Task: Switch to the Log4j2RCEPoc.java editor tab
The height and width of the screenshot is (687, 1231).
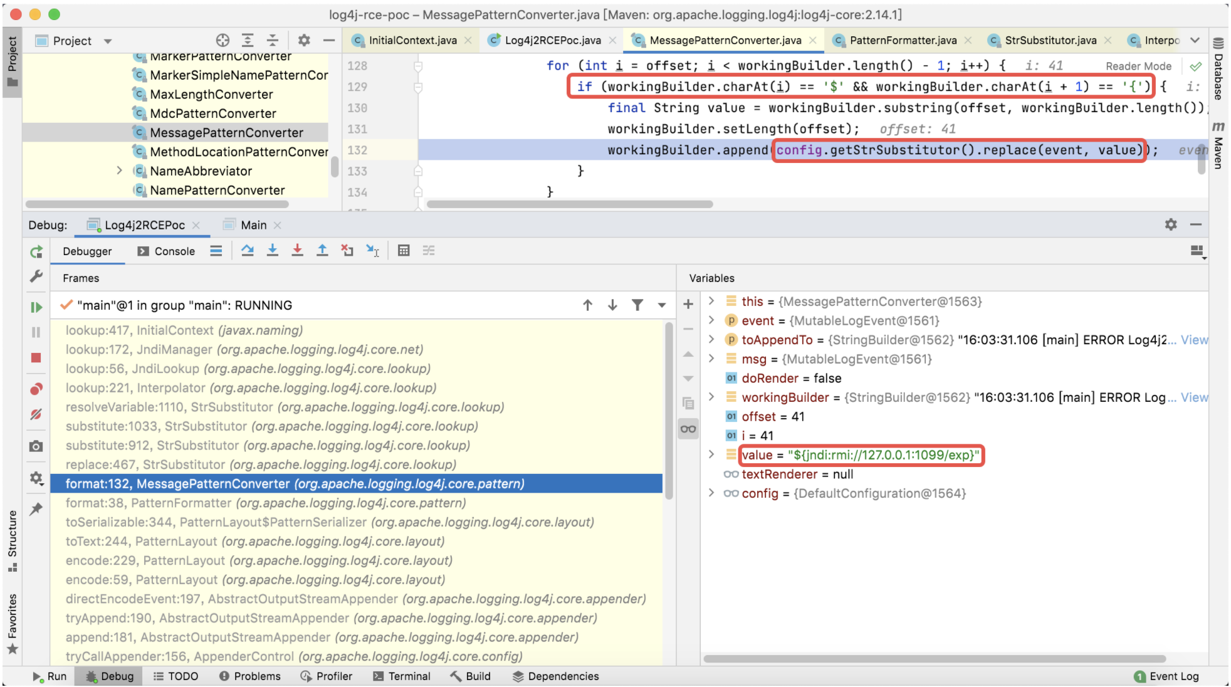Action: (552, 40)
